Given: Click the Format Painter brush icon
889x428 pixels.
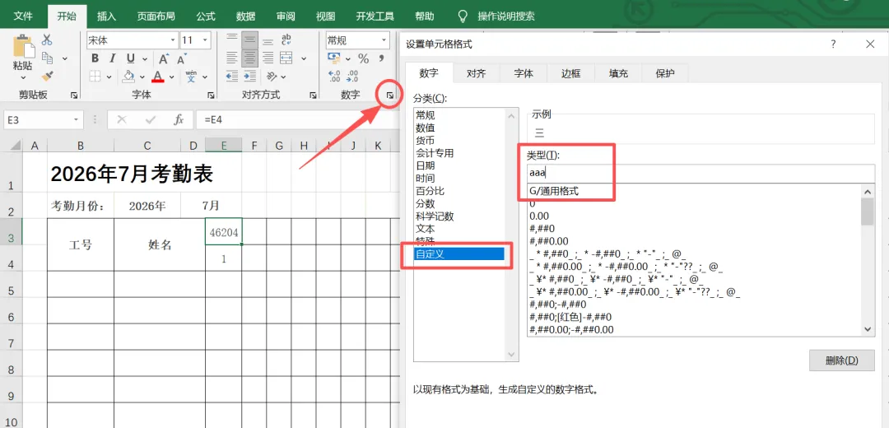Looking at the screenshot, I should pos(48,76).
